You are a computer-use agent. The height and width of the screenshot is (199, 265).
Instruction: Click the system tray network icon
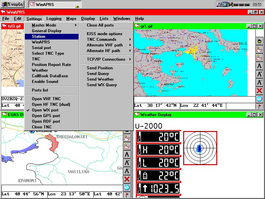point(219,4)
